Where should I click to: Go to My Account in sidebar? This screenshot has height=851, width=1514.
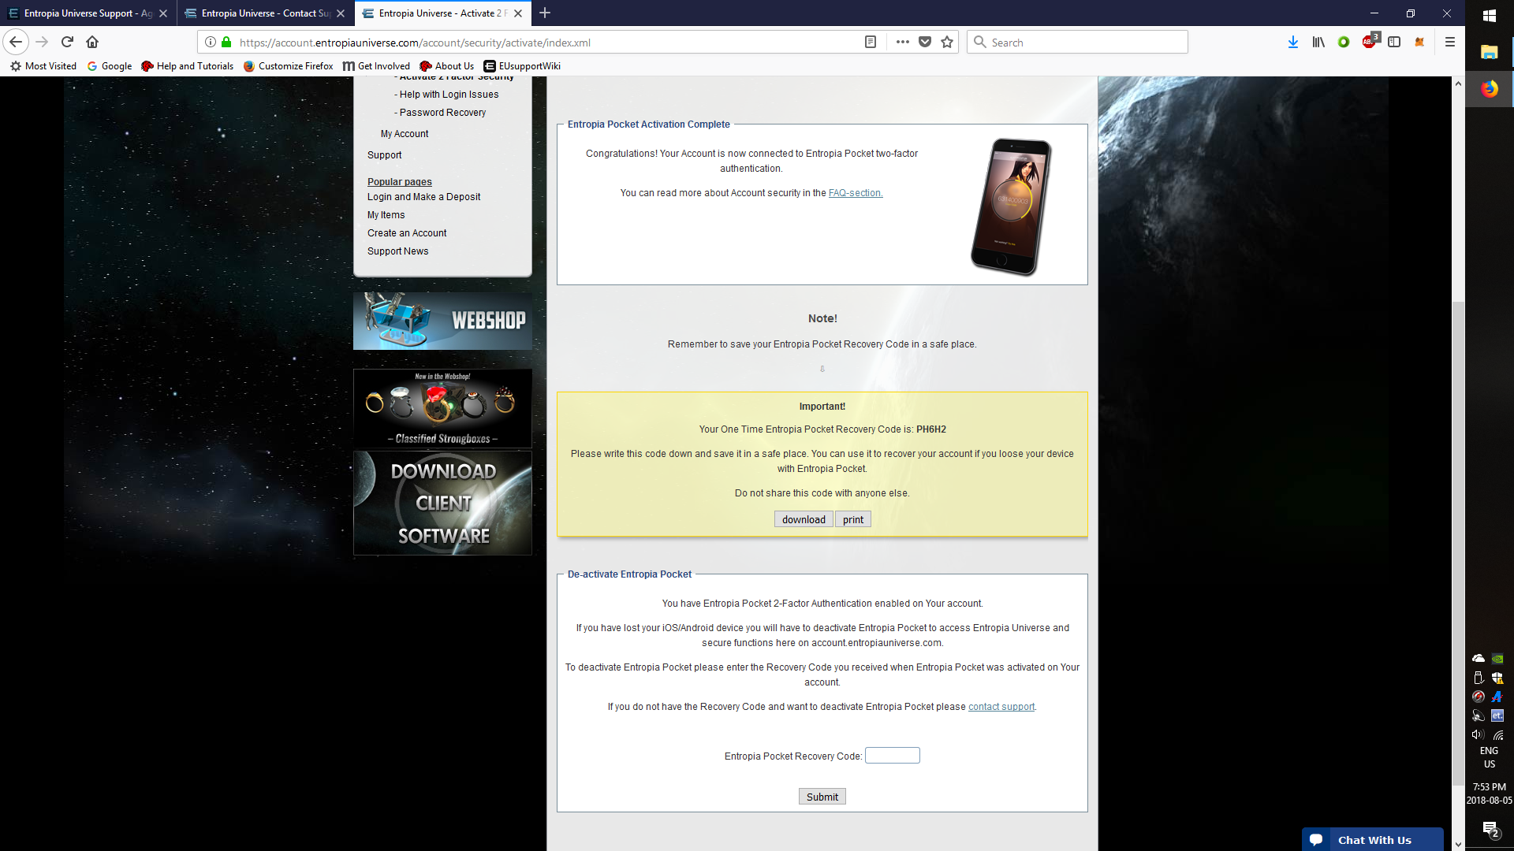click(405, 134)
